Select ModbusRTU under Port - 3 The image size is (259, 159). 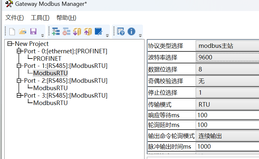(x=50, y=103)
